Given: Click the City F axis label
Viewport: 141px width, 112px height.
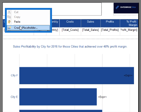Looking at the screenshot, I should 14,75.
